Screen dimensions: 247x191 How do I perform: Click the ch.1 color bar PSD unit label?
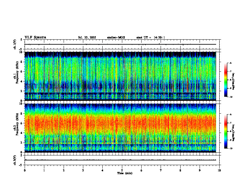point(234,81)
